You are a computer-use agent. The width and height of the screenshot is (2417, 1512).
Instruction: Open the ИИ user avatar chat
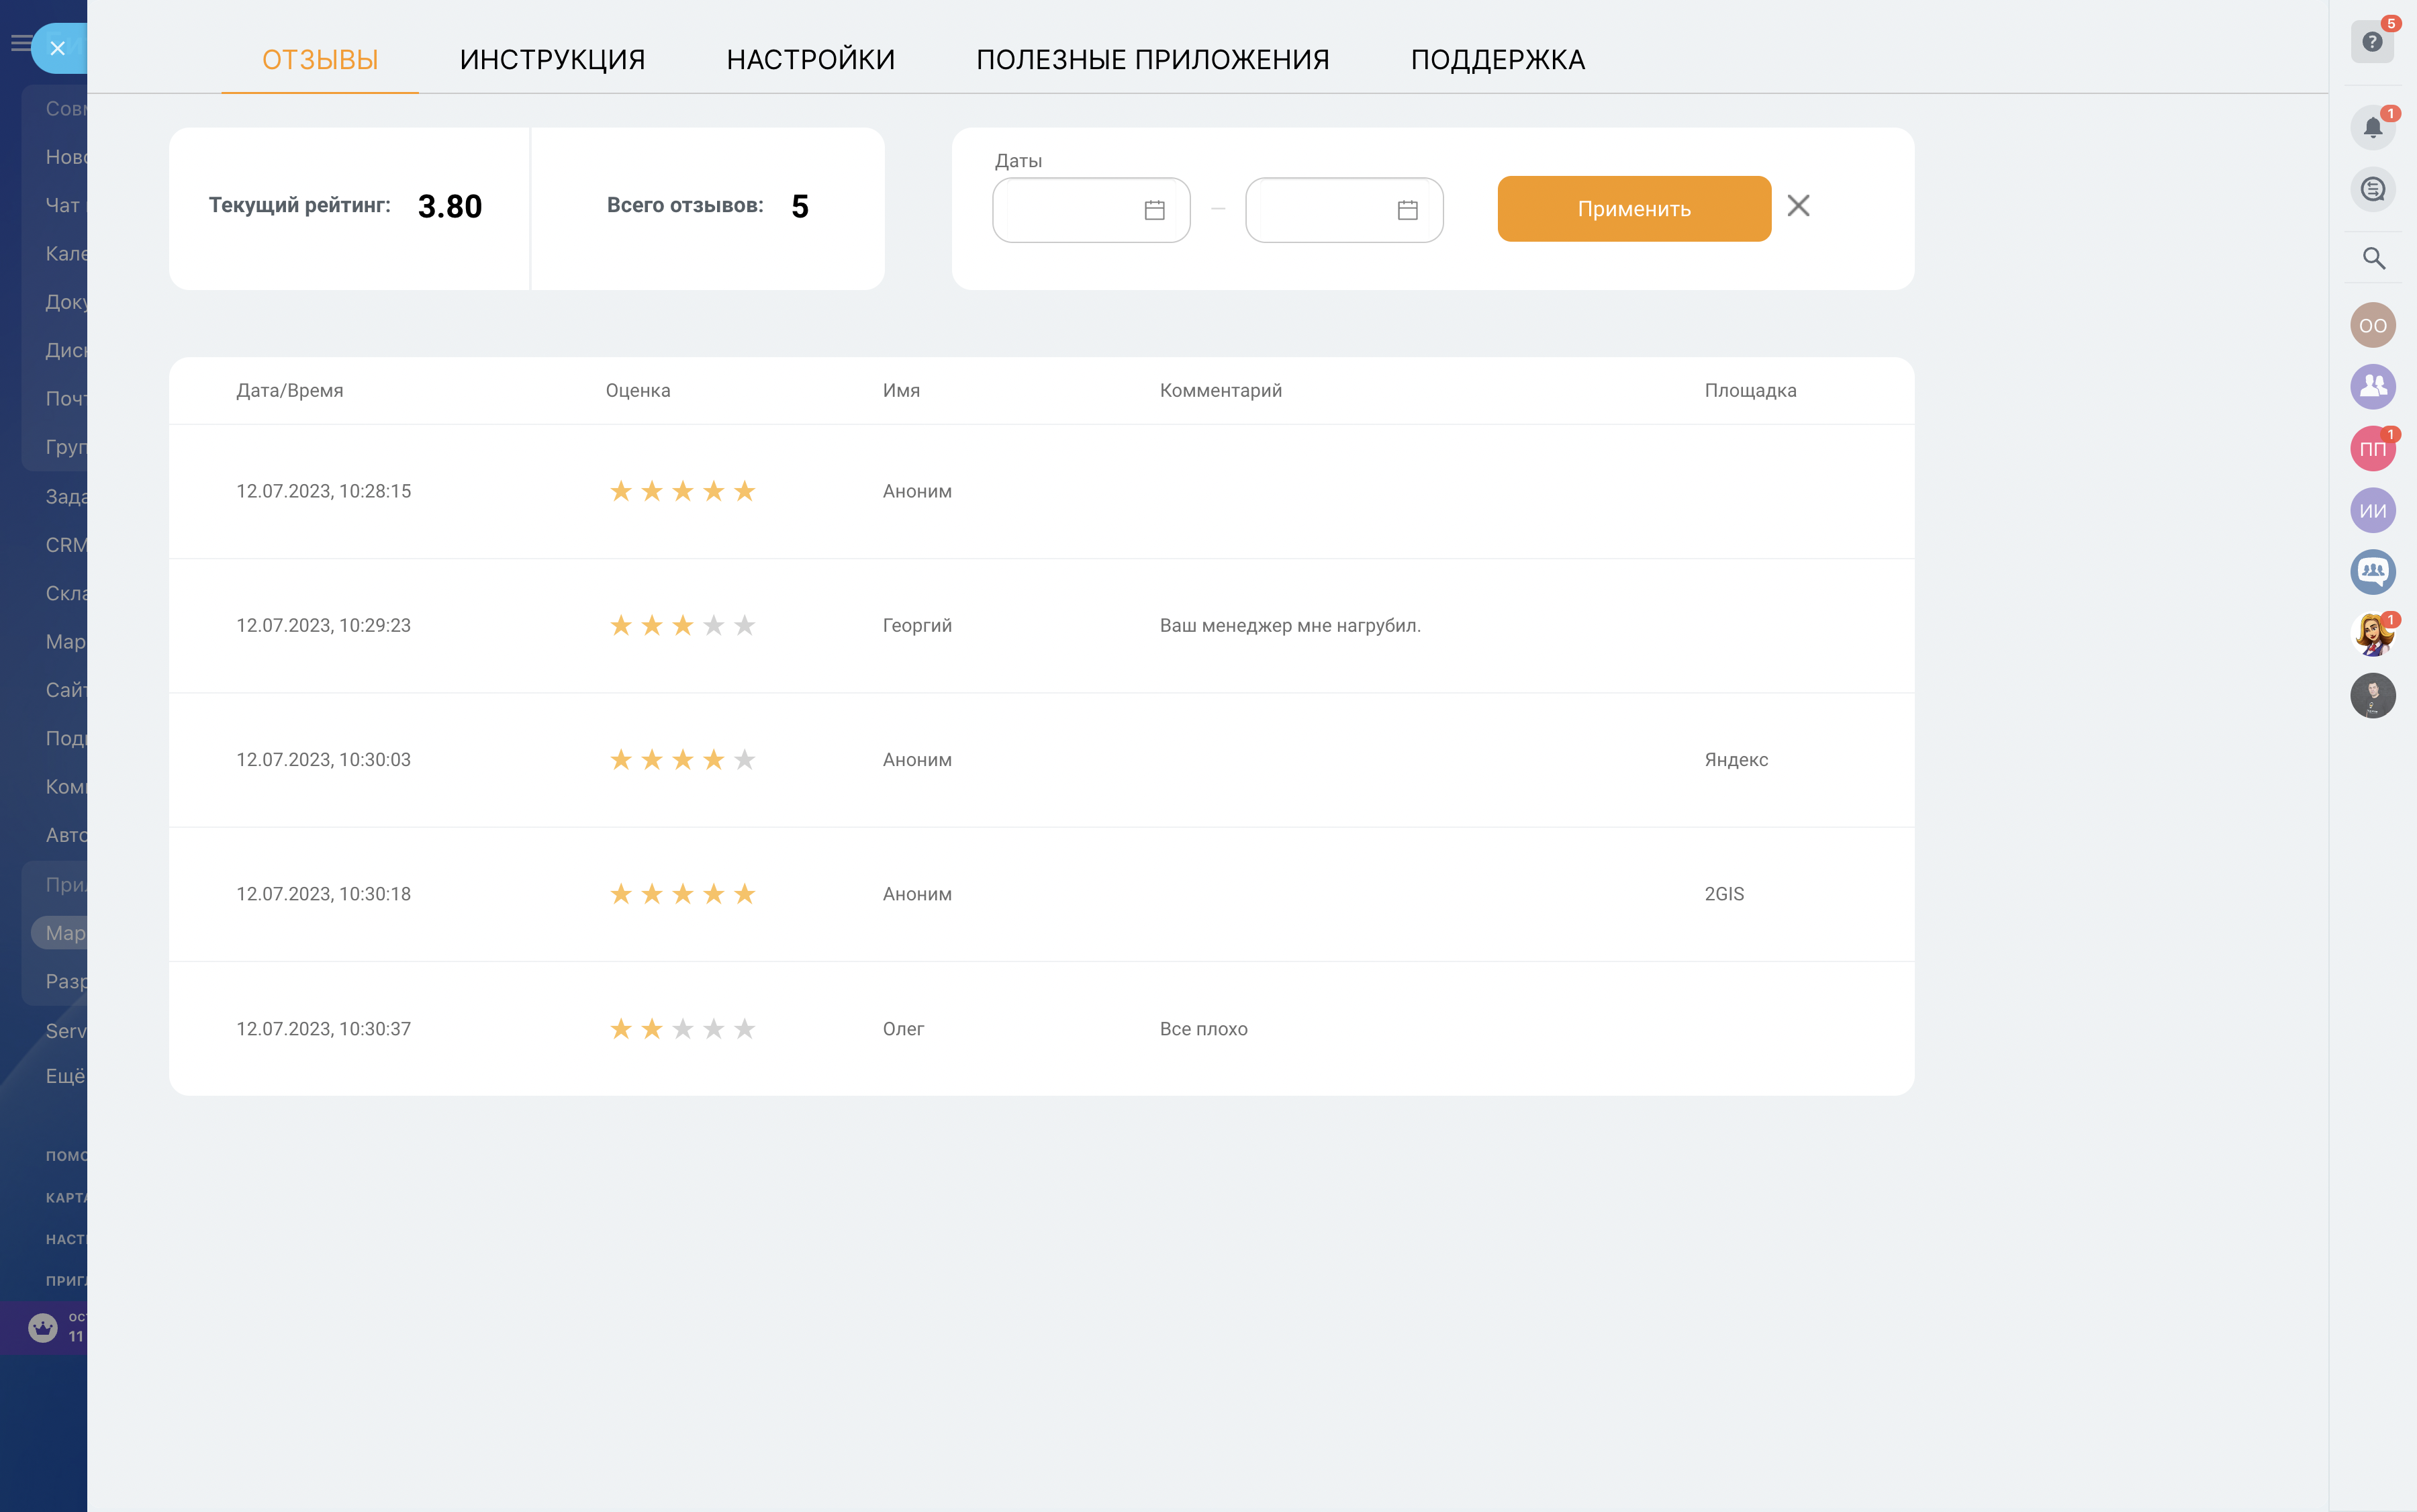[x=2372, y=511]
